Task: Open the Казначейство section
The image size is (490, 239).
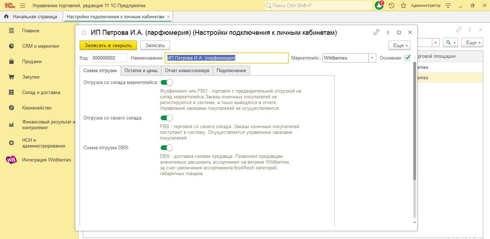Action: click(37, 108)
